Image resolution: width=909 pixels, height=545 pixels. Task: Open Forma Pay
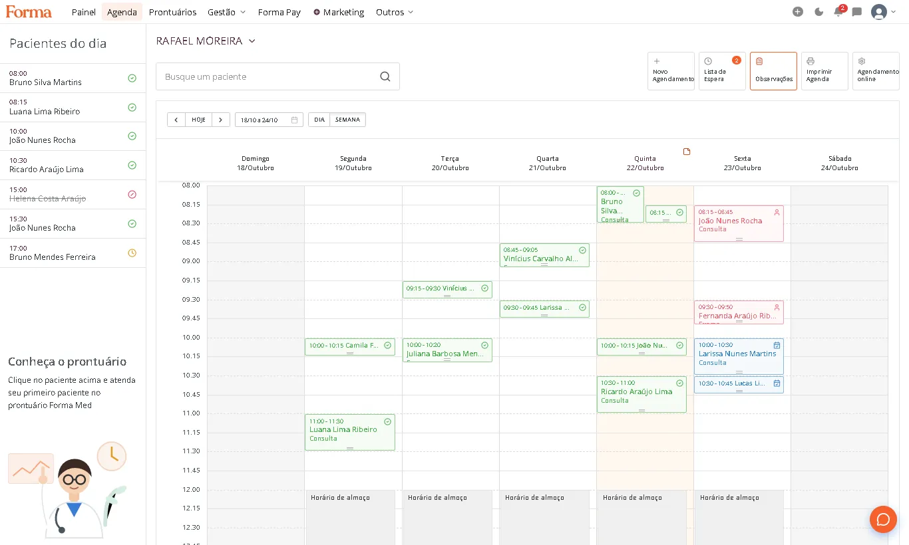(x=279, y=12)
